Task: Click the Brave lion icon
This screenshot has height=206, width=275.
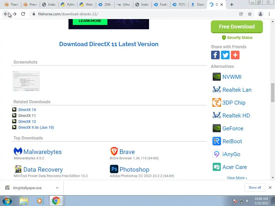Action: tap(114, 151)
